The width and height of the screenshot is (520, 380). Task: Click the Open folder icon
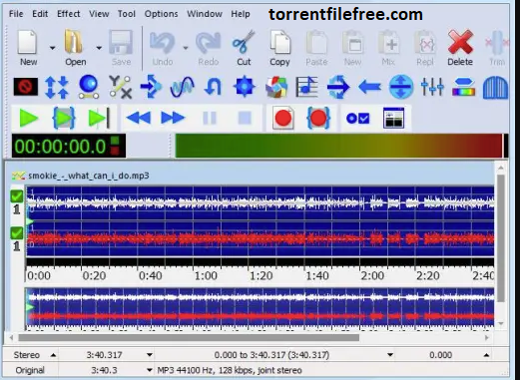74,42
